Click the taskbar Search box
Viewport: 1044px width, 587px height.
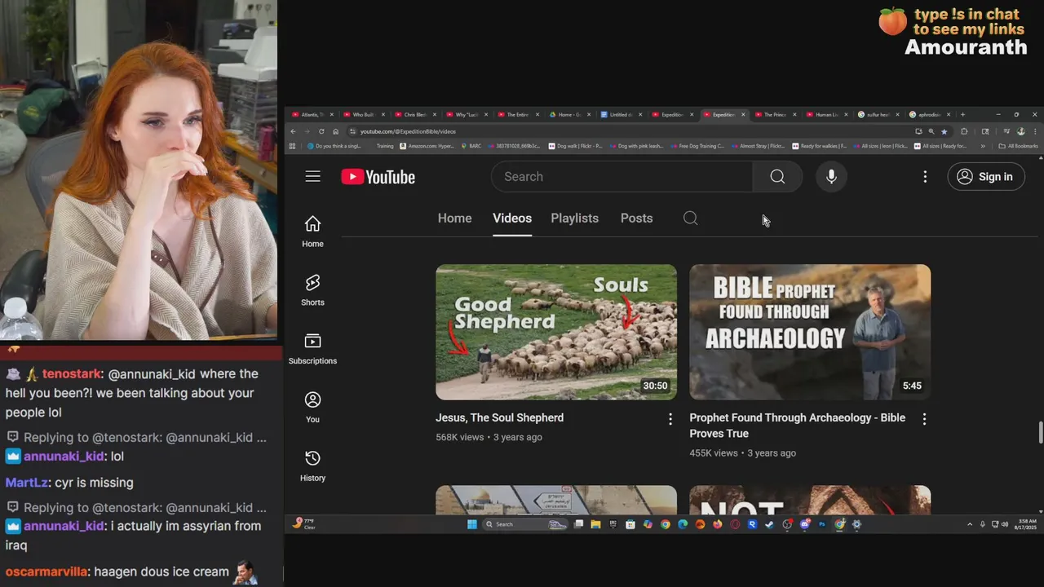525,524
